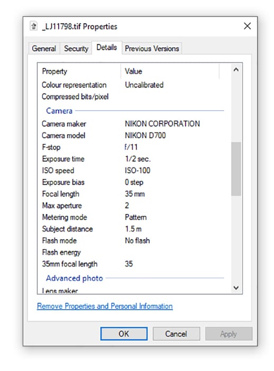
Task: Click the NIKON D700 value
Action: tap(145, 135)
